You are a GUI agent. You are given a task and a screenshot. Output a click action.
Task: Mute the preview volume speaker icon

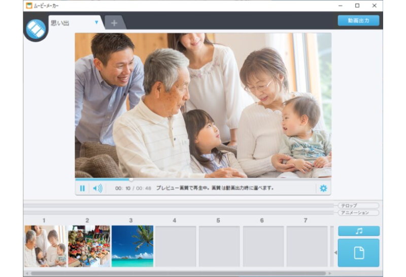pyautogui.click(x=97, y=188)
